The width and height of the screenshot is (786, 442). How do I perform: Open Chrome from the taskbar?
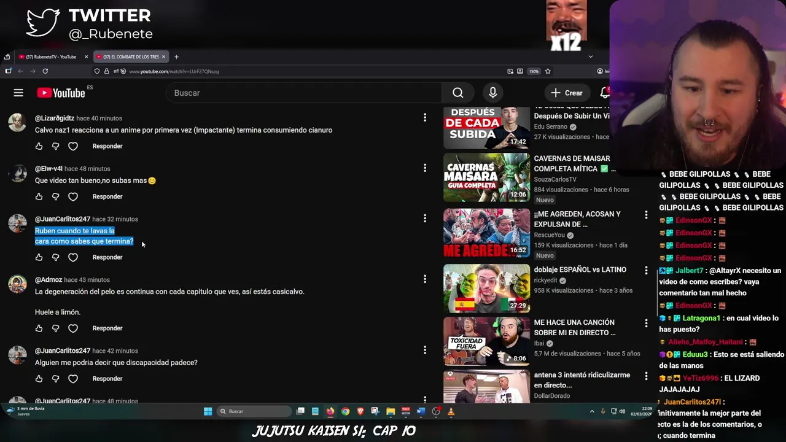[x=345, y=411]
